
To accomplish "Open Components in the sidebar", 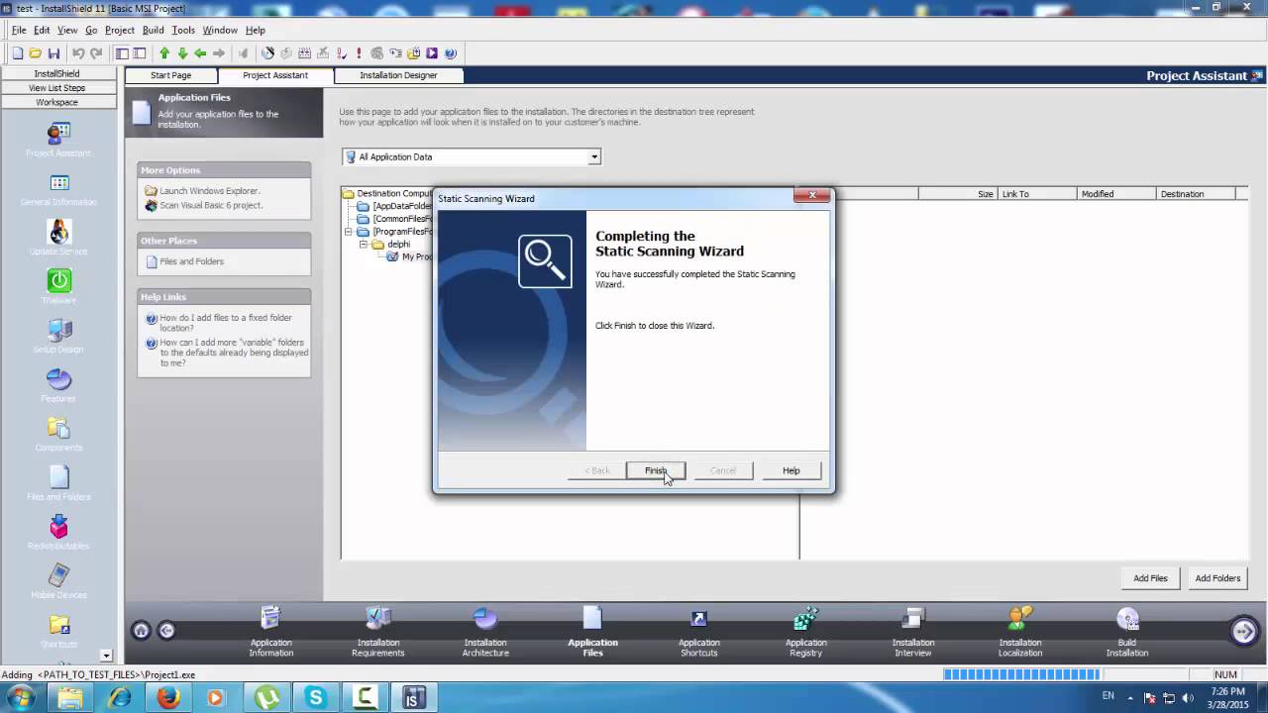I will coord(58,434).
